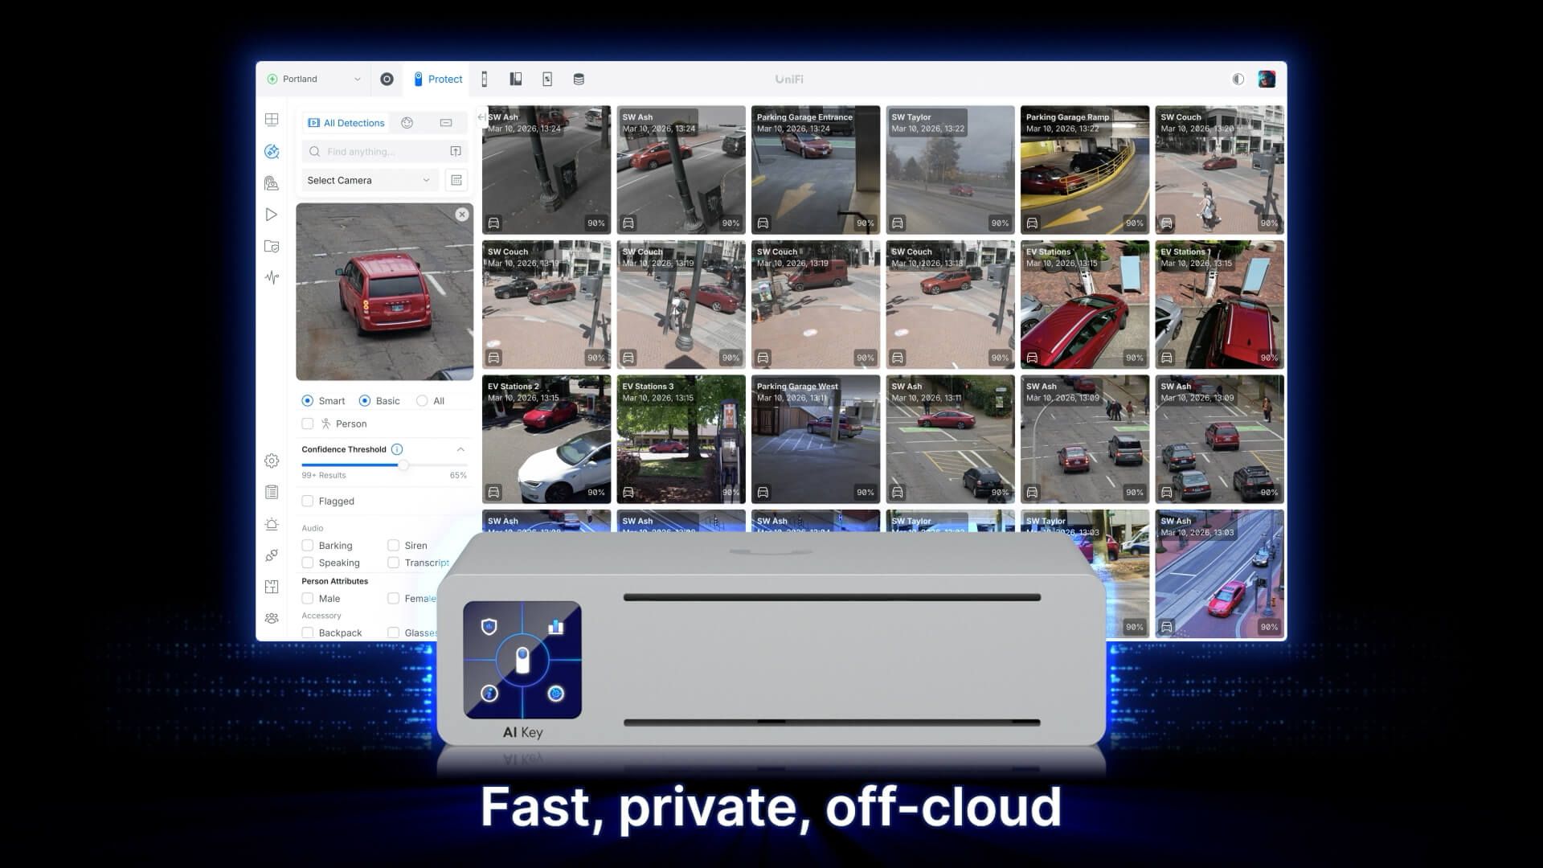Collapse the Confidence Threshold section
This screenshot has height=868, width=1543.
460,449
